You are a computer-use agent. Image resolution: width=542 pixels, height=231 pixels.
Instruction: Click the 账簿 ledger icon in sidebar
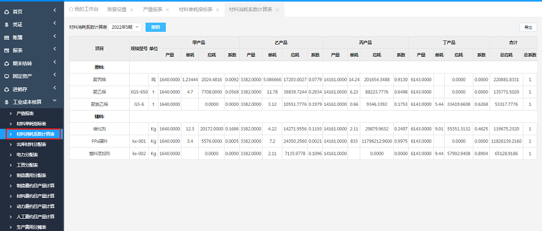pos(7,38)
